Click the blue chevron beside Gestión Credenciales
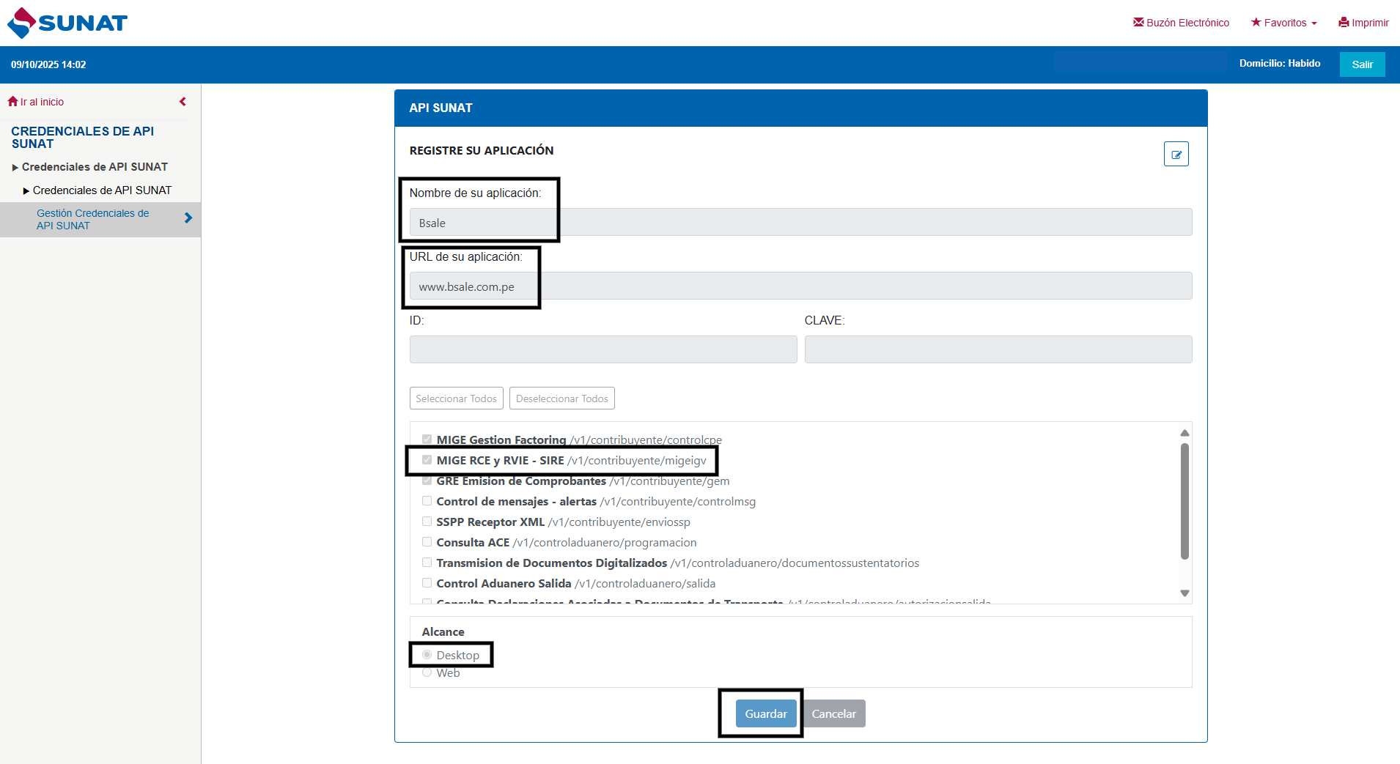 pyautogui.click(x=188, y=218)
